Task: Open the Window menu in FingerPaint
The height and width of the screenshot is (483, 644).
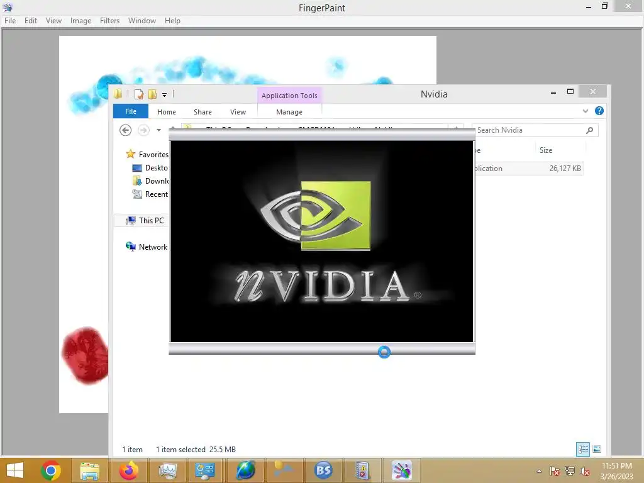Action: (x=142, y=21)
